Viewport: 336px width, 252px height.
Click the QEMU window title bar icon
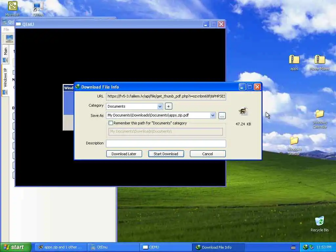pyautogui.click(x=18, y=24)
